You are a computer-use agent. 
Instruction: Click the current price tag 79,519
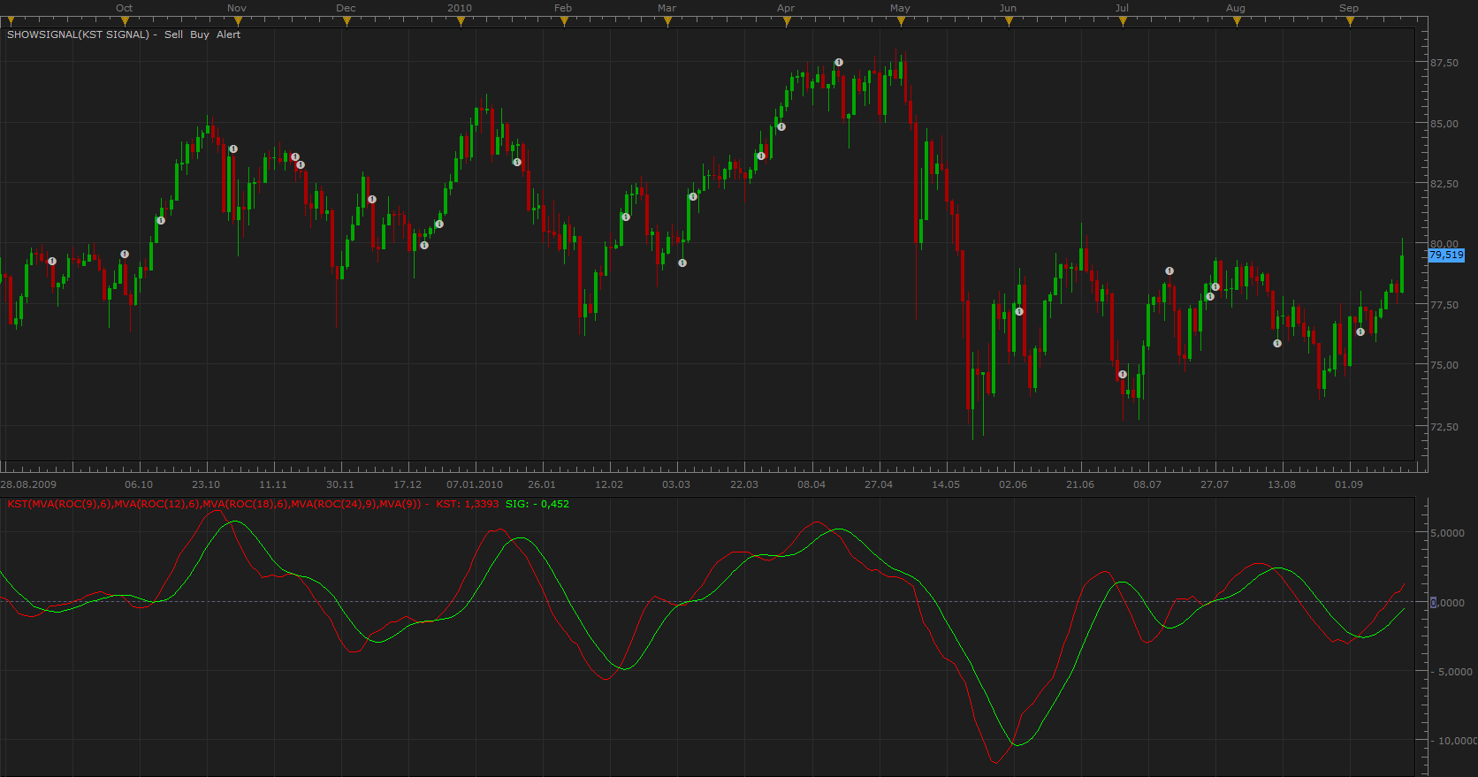tap(1446, 255)
